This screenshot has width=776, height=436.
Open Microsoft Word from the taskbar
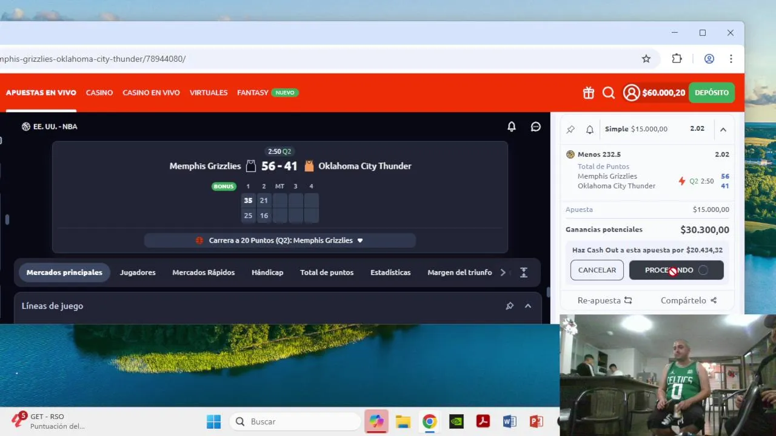tap(509, 421)
